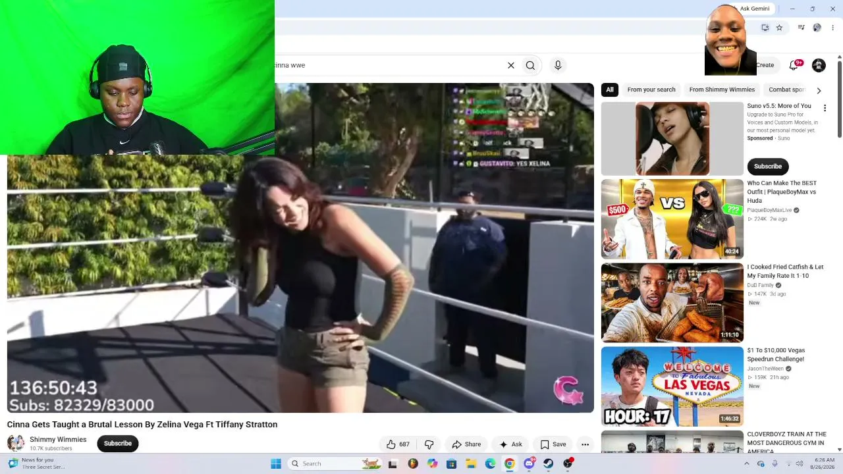Clear the YouTube search box text
843x474 pixels.
coord(510,65)
